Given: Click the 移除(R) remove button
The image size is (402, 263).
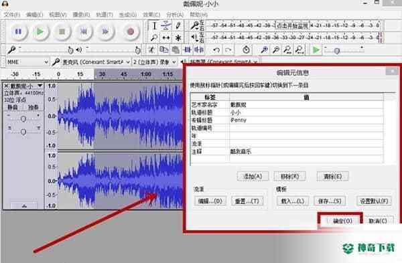Looking at the screenshot, I should [x=289, y=176].
